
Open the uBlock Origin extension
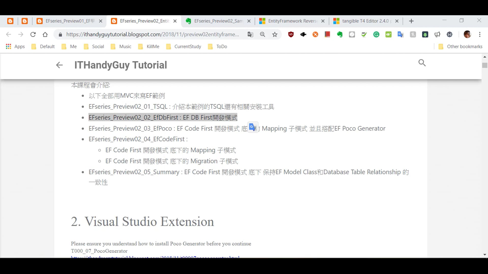pos(291,34)
